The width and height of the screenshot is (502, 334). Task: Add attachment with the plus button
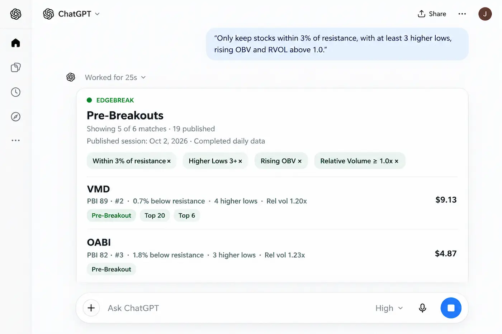coord(91,308)
